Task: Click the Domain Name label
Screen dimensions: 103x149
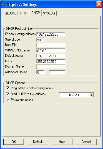Action: click(14, 66)
